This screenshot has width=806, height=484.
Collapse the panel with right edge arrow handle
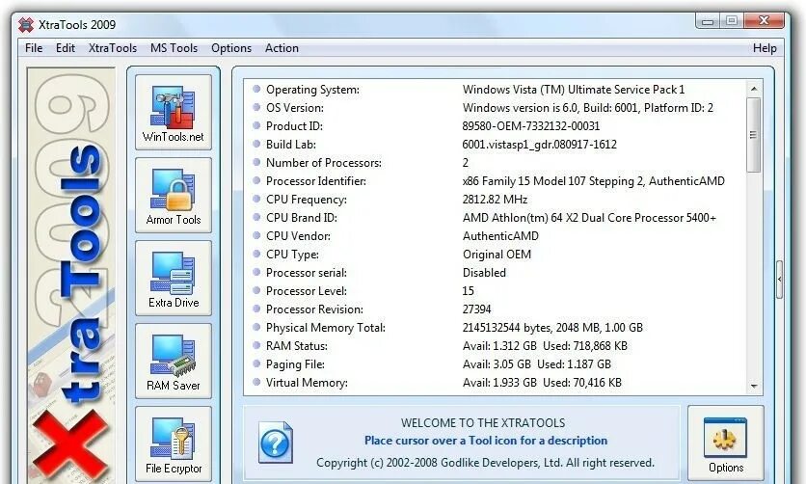(779, 280)
